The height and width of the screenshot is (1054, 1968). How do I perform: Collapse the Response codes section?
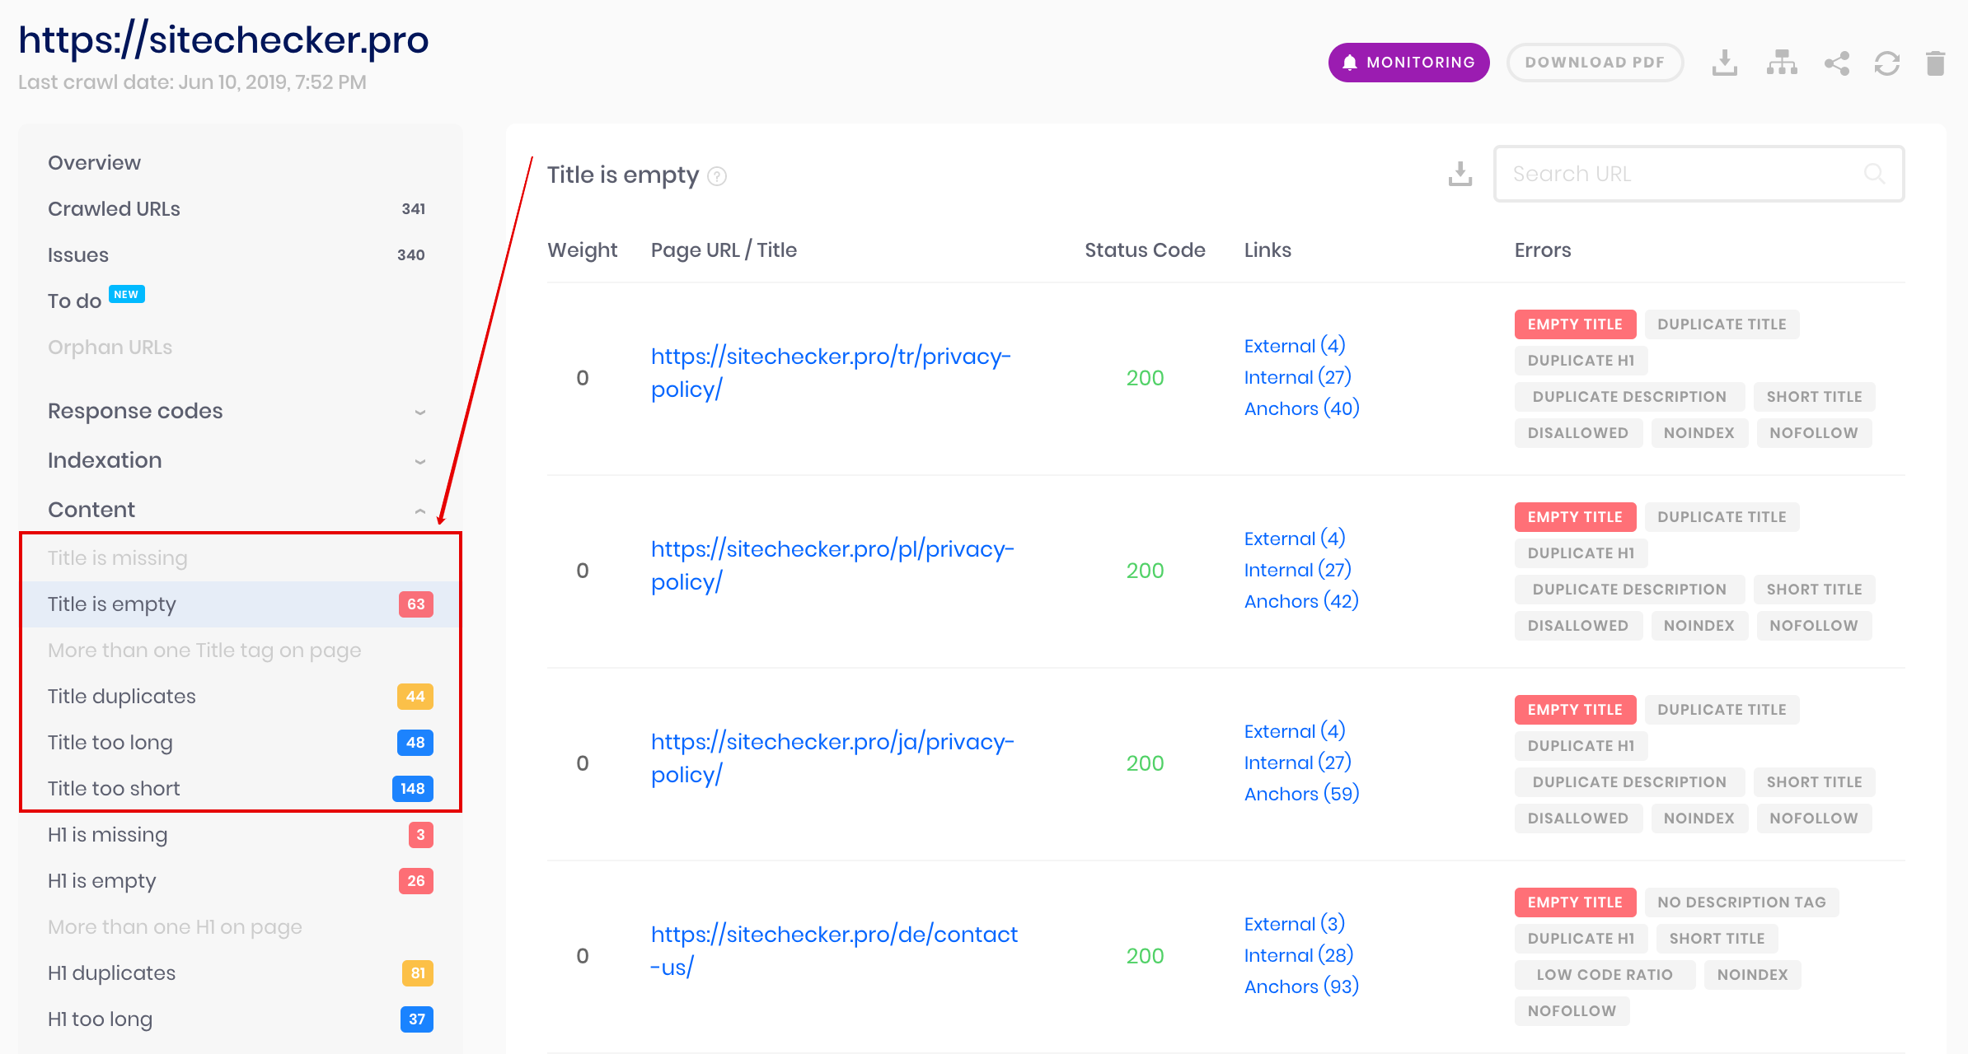coord(420,411)
